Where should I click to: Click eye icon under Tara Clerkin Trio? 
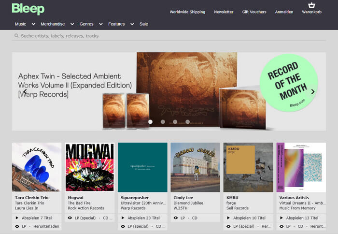[x=17, y=226]
